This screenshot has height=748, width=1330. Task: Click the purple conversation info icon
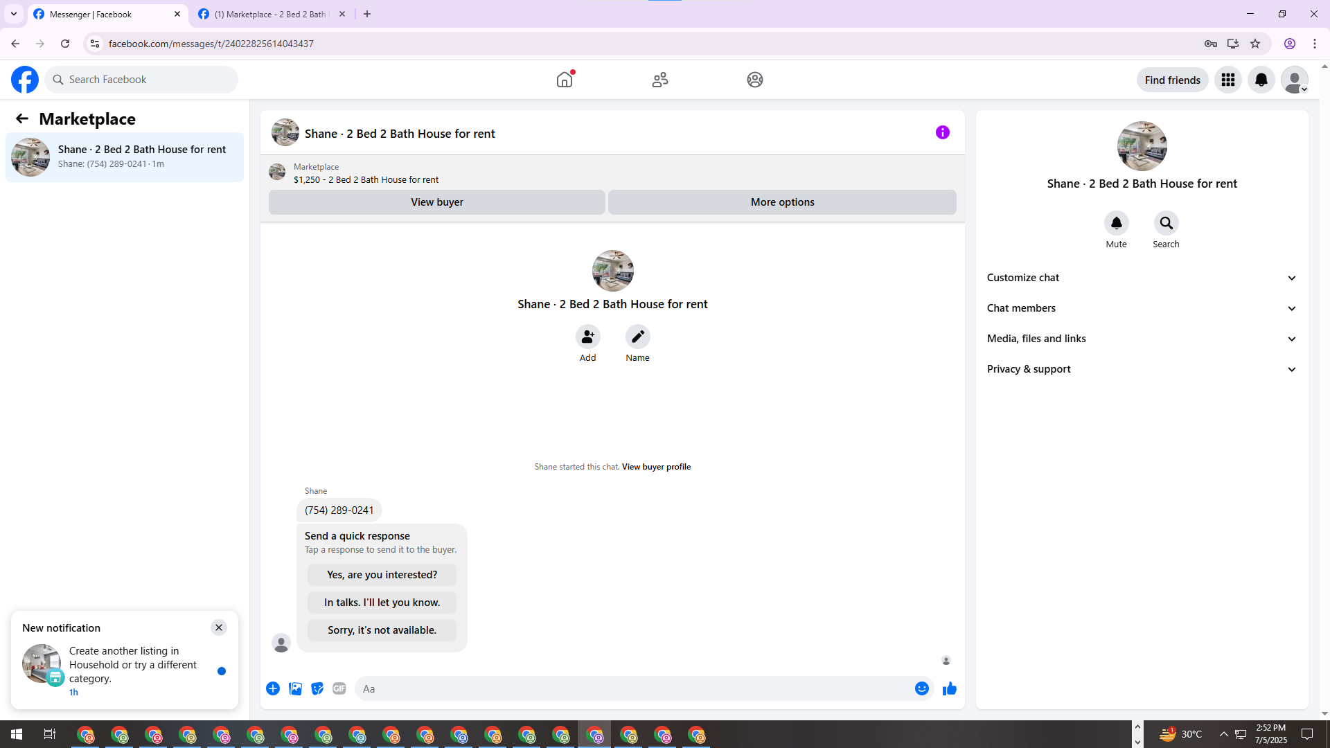[942, 132]
